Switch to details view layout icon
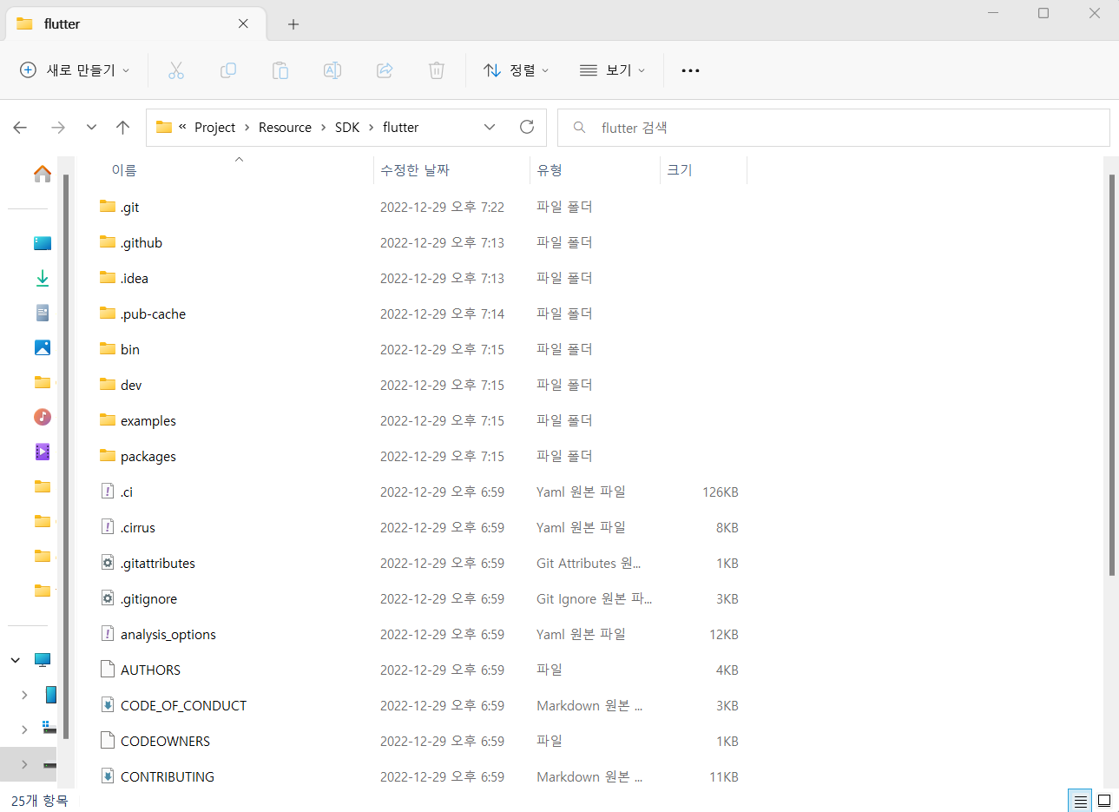 pyautogui.click(x=1080, y=801)
